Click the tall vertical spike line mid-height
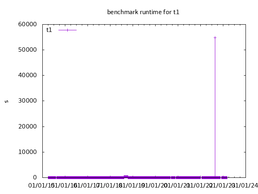 coord(215,107)
